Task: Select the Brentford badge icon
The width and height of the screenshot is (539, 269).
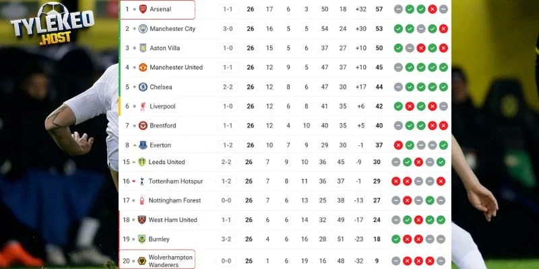Action: pos(143,125)
